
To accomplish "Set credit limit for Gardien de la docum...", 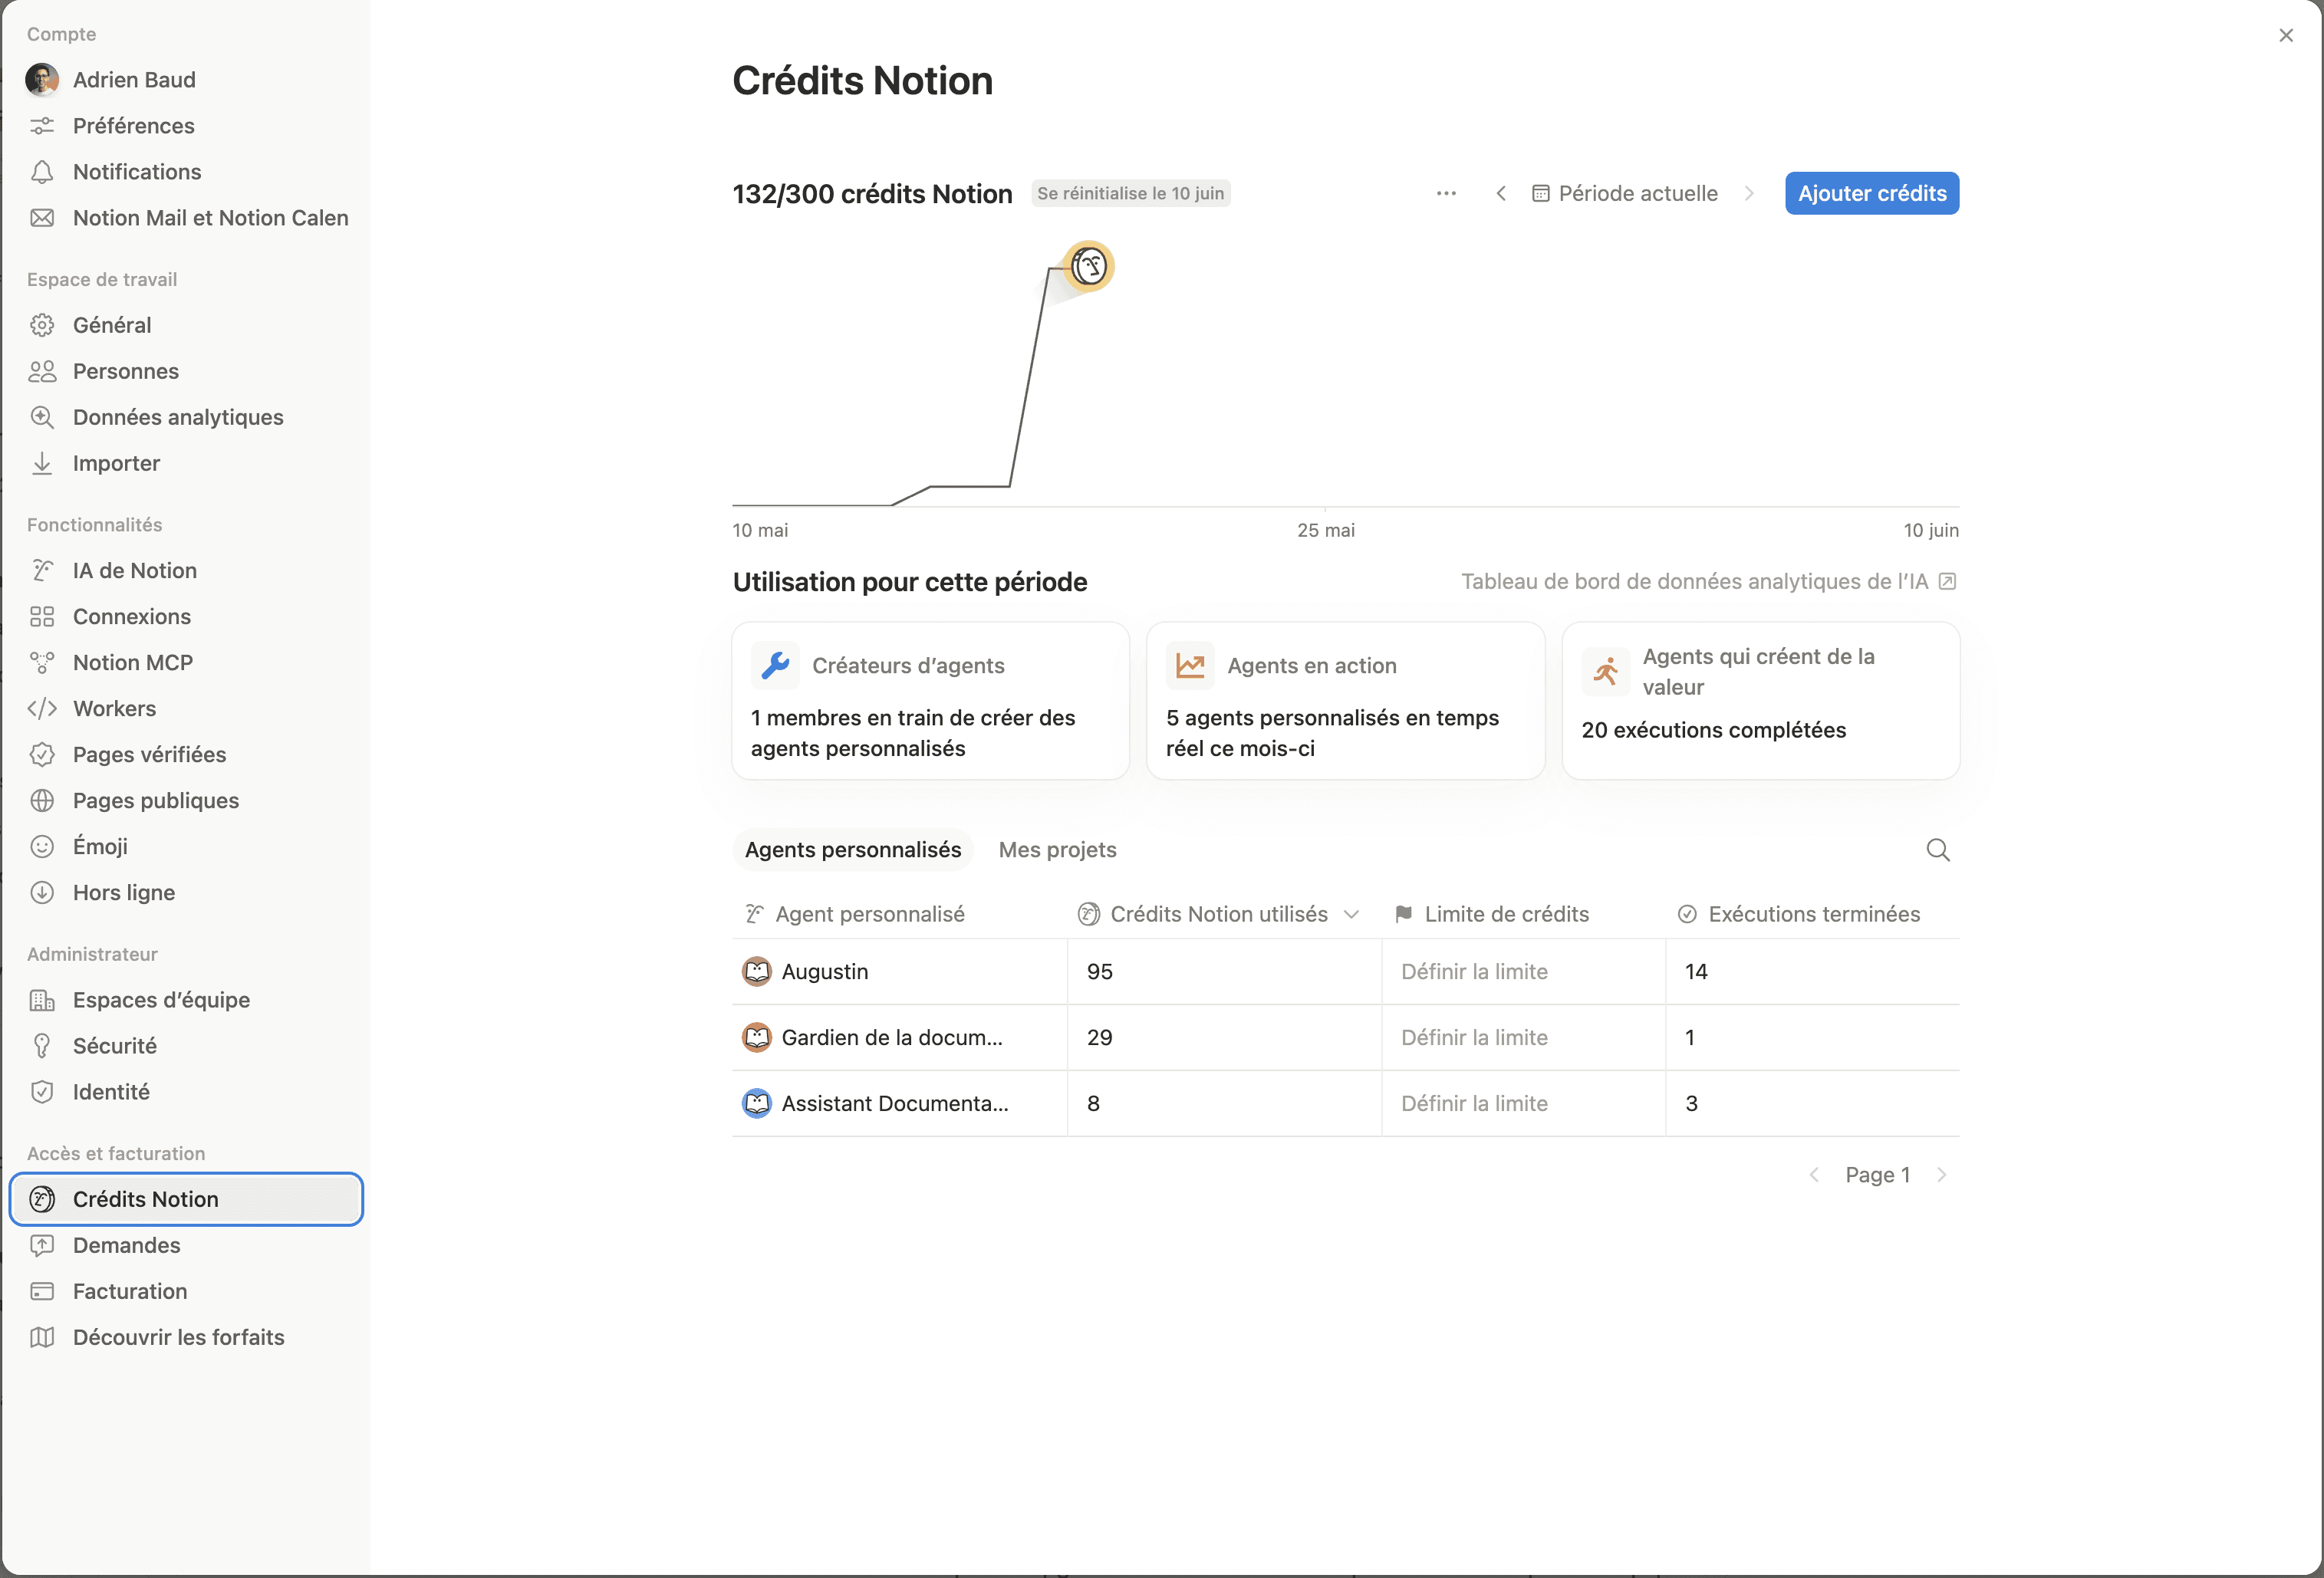I will (1475, 1038).
